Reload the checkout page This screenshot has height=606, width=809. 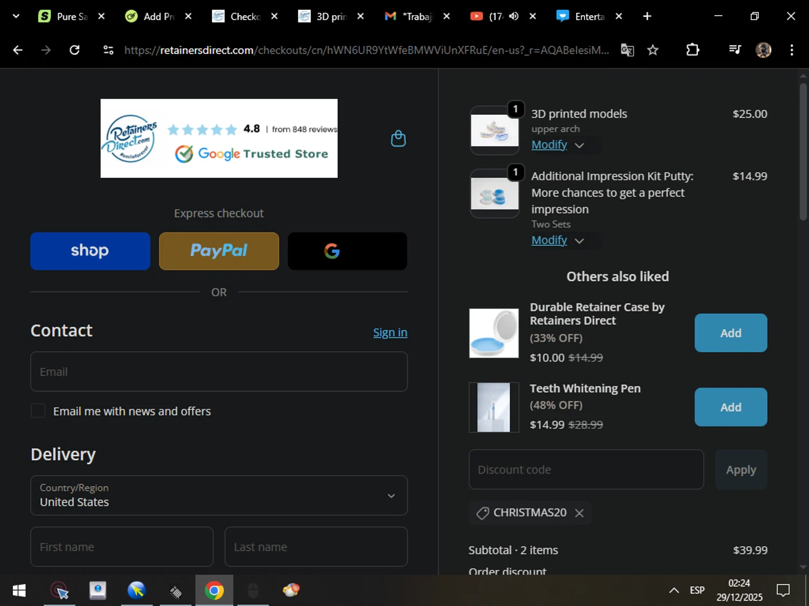coord(74,50)
